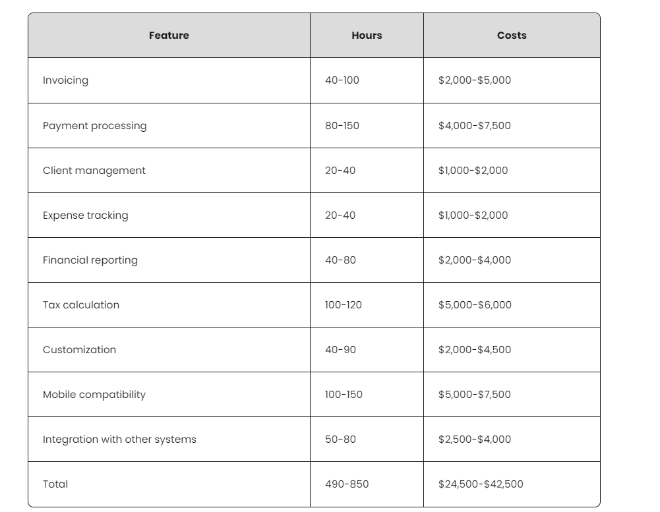660x512 pixels.
Task: Select the Financial reporting row label
Action: [x=90, y=260]
